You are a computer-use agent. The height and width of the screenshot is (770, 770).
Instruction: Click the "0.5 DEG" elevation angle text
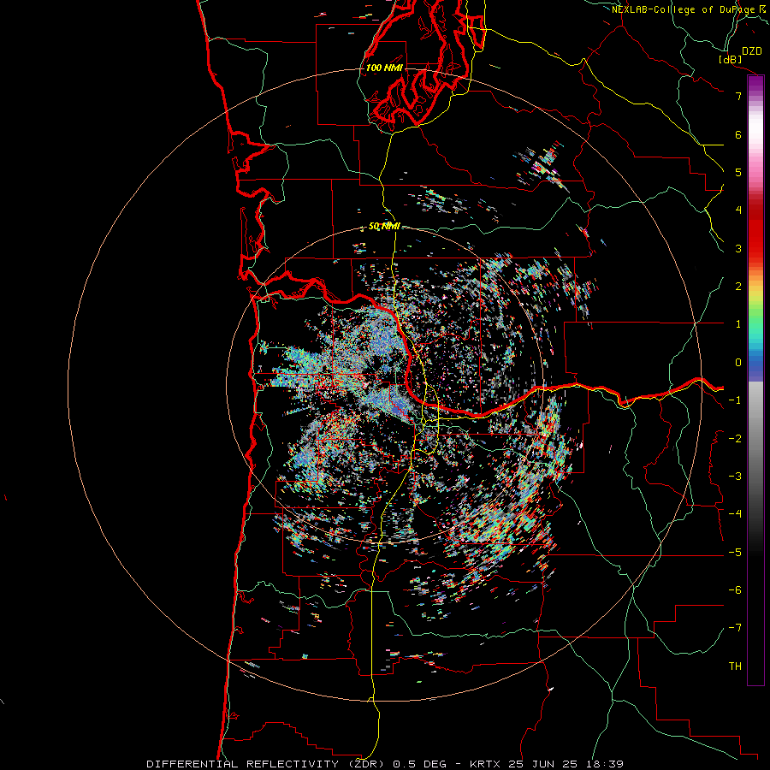click(419, 764)
